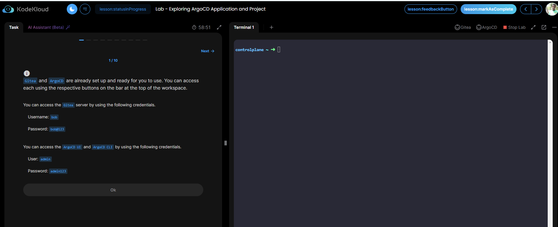558x227 pixels.
Task: Expand the task panel to fullscreen
Action: pyautogui.click(x=219, y=27)
